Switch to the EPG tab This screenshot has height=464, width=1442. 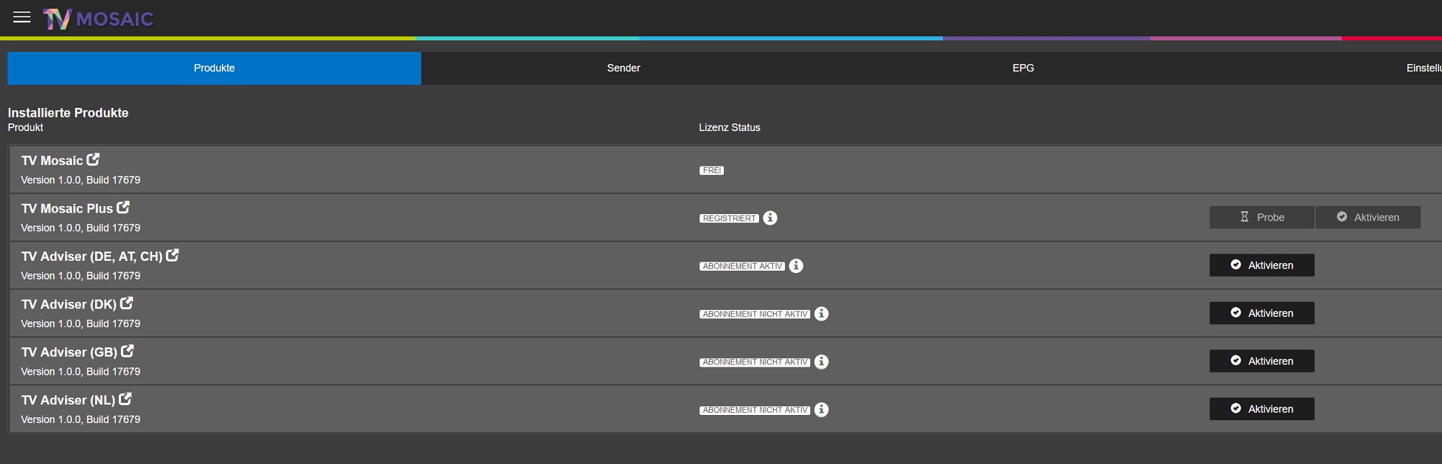click(1023, 68)
